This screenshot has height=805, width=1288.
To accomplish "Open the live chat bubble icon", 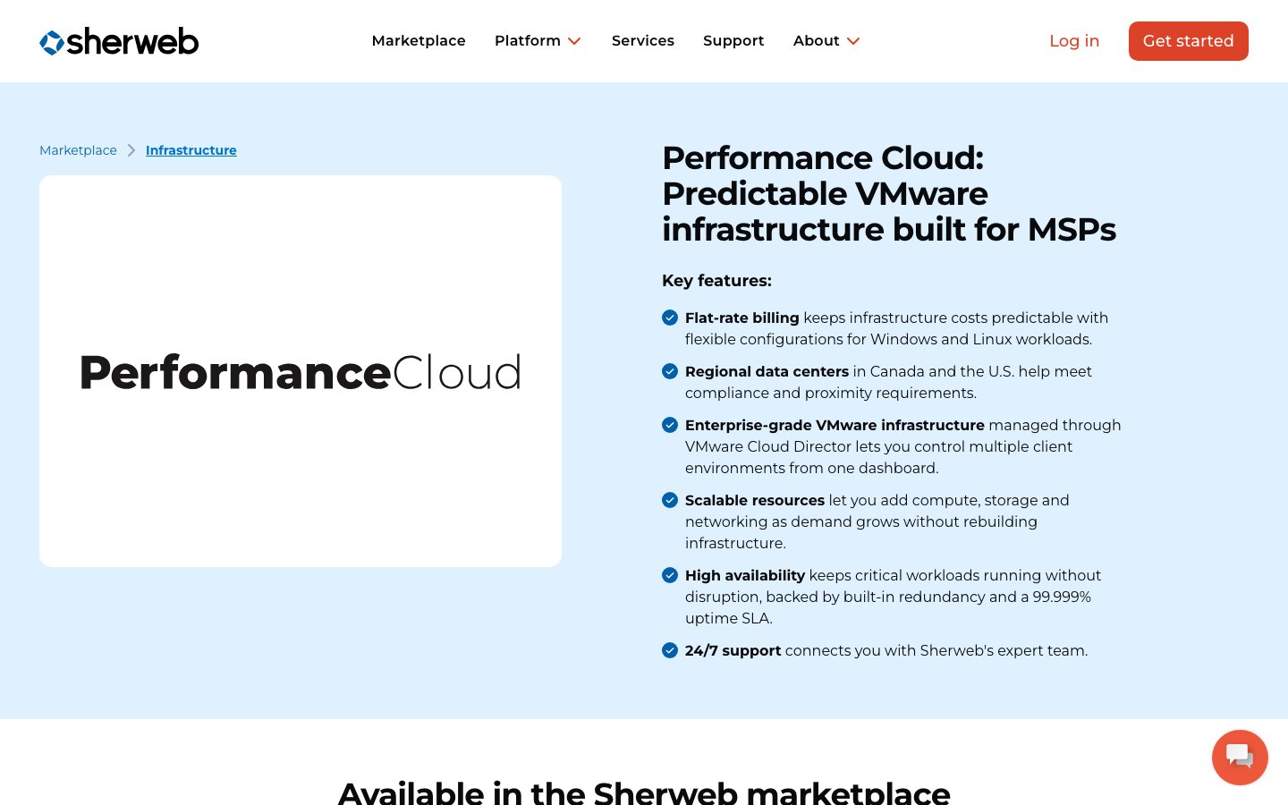I will [x=1240, y=758].
